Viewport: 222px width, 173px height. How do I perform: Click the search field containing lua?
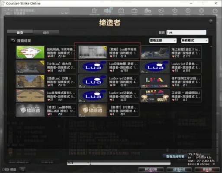click(x=187, y=32)
